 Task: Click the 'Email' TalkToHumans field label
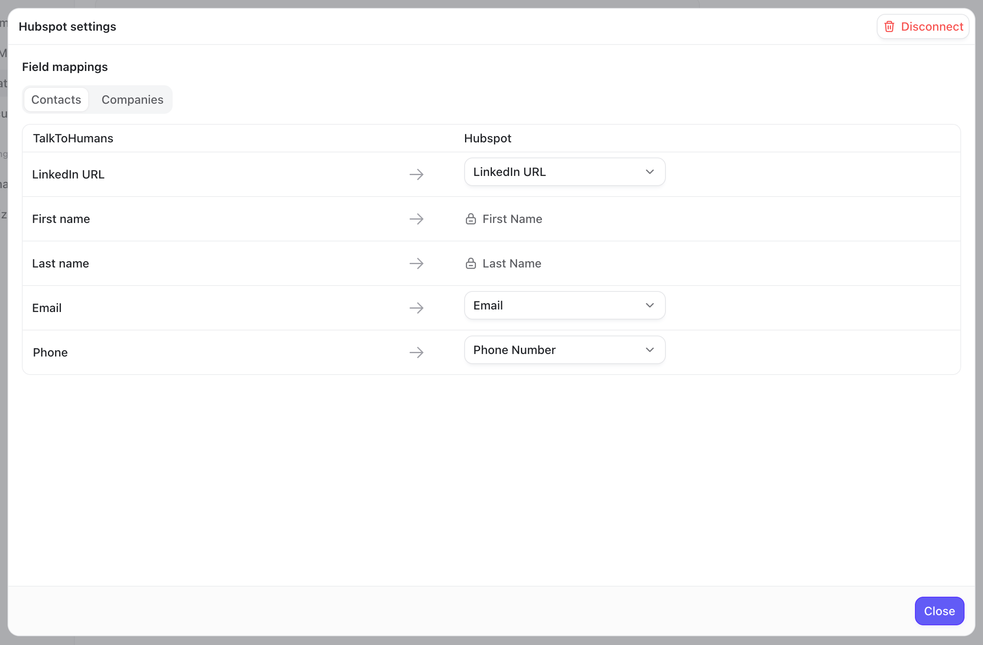47,308
